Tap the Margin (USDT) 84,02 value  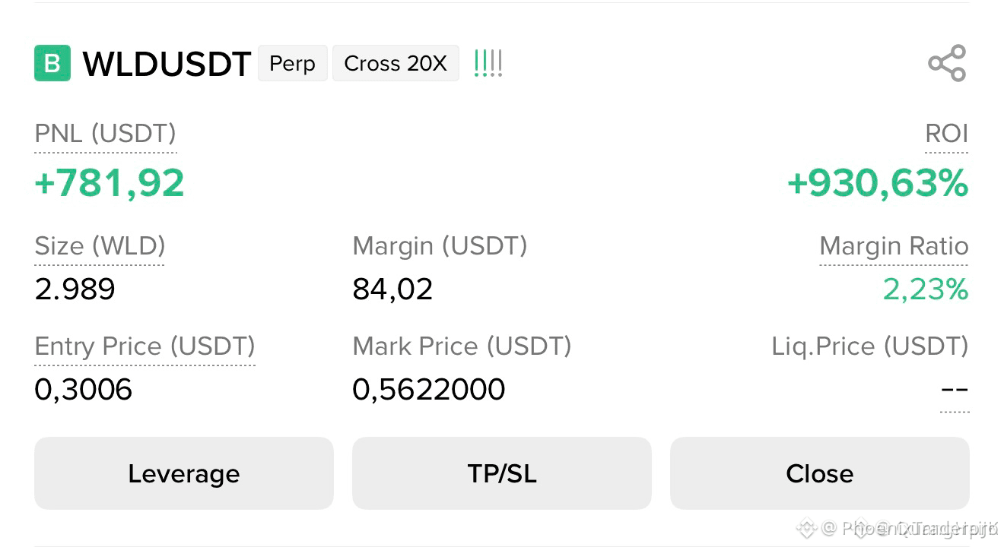point(392,289)
